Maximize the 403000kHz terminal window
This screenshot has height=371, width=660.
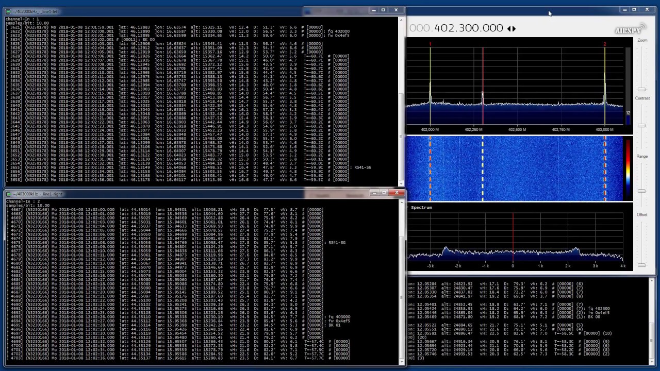pyautogui.click(x=384, y=193)
